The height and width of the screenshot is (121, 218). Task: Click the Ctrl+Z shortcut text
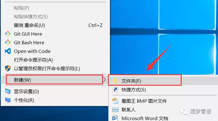click(x=96, y=25)
